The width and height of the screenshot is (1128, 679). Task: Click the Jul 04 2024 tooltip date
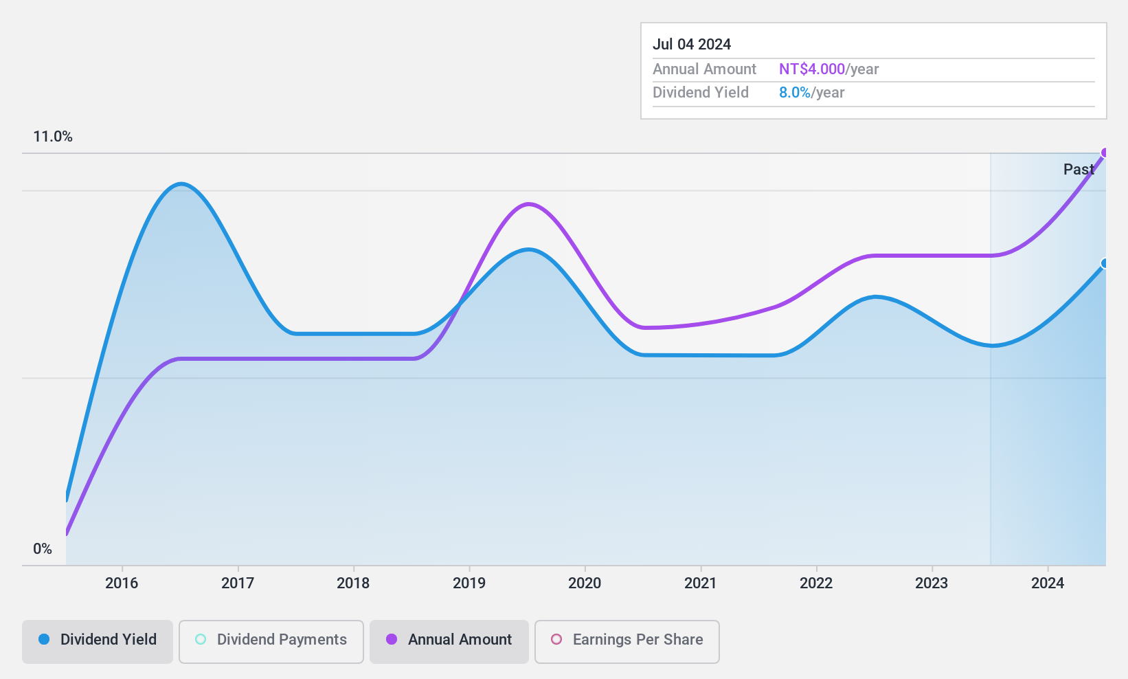point(692,45)
